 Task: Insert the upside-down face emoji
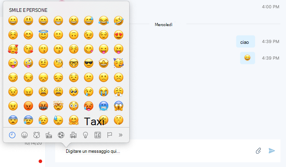tap(74, 35)
